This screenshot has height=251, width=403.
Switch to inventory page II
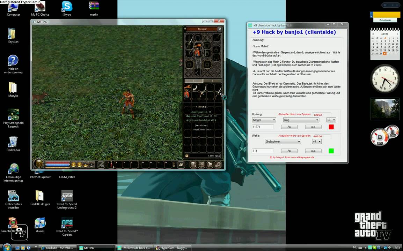(x=212, y=81)
